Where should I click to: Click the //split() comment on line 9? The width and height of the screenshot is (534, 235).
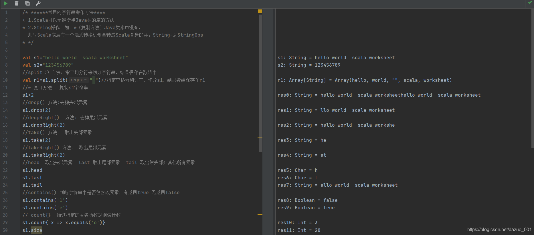click(x=89, y=73)
